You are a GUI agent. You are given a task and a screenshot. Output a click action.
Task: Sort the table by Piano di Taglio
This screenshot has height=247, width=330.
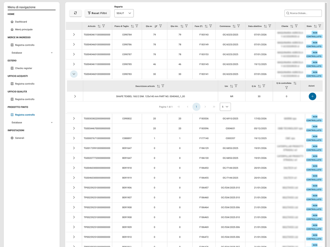point(132,26)
